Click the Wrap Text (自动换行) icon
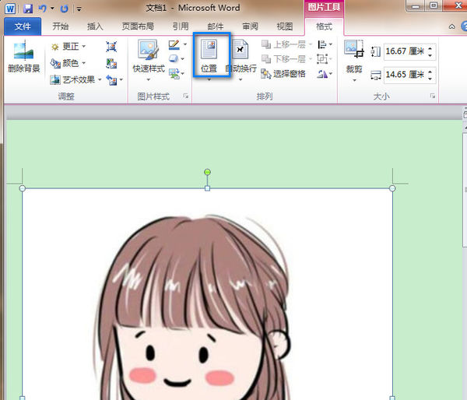Screen dimensions: 467x400 (x=241, y=57)
